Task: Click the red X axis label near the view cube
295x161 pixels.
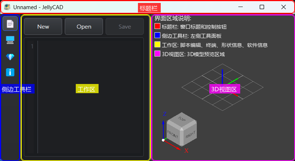Action: click(x=186, y=150)
